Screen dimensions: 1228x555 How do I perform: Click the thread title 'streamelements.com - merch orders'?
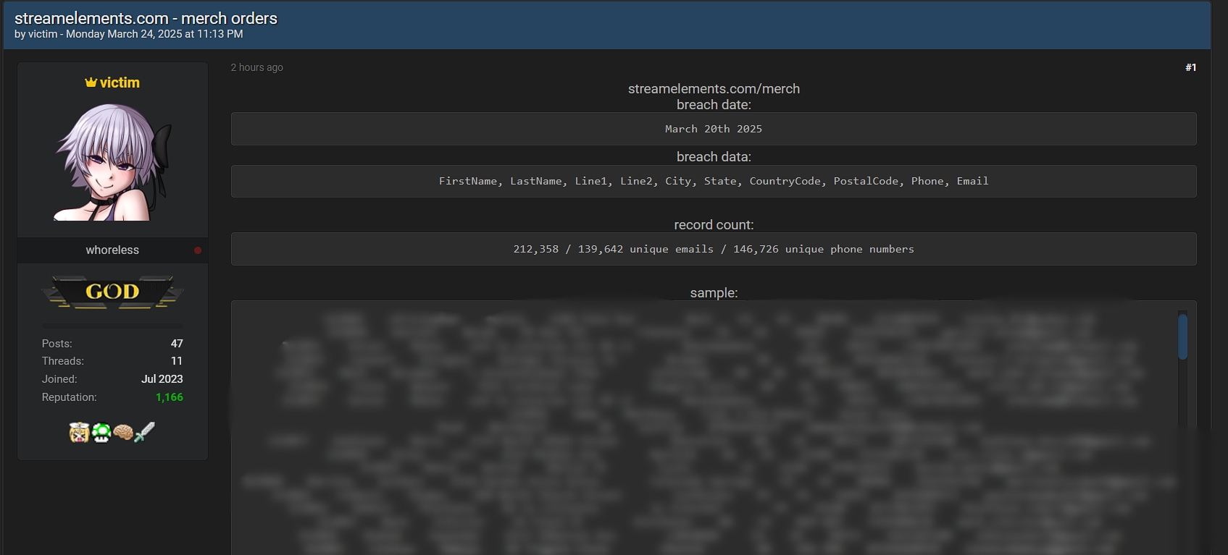point(146,18)
